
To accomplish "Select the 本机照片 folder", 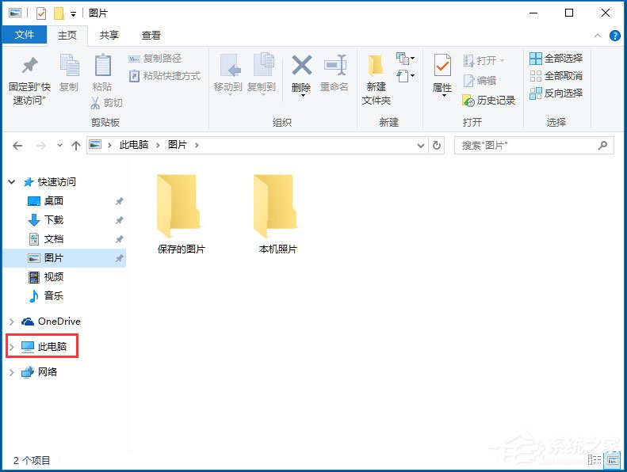I will click(277, 214).
